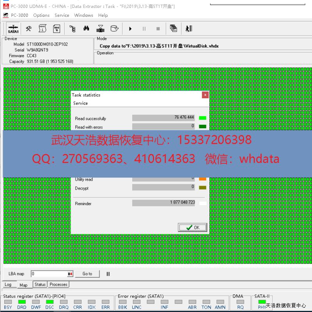This screenshot has height=312, width=312.
Task: Click the pause icon beside Go to
Action: [108, 274]
